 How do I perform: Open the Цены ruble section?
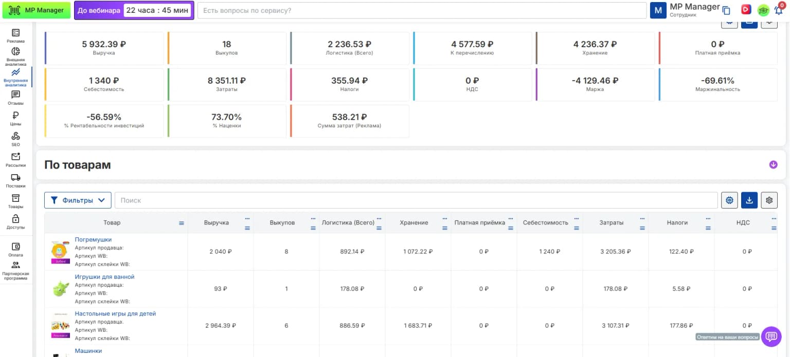tap(15, 119)
